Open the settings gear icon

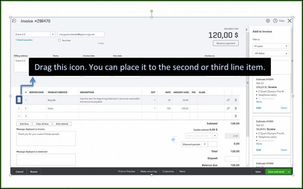268,21
